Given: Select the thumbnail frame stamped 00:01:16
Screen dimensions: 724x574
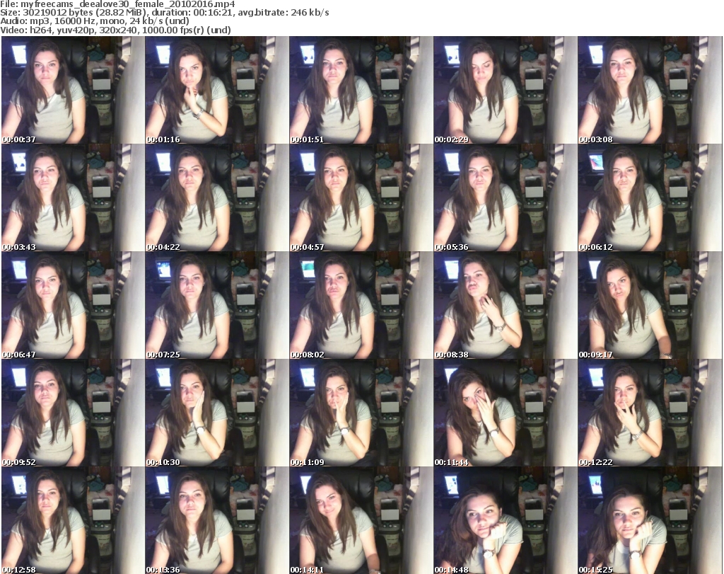Looking at the screenshot, I should [x=217, y=90].
